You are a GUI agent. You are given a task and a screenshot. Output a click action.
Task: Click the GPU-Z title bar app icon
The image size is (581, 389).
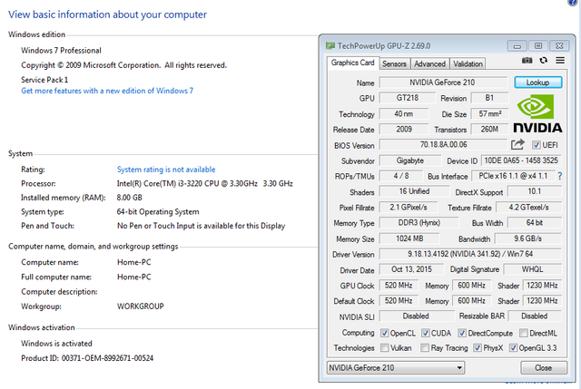[x=330, y=46]
